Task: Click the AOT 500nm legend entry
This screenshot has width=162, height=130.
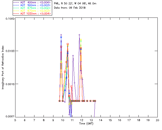Action: (32, 5)
